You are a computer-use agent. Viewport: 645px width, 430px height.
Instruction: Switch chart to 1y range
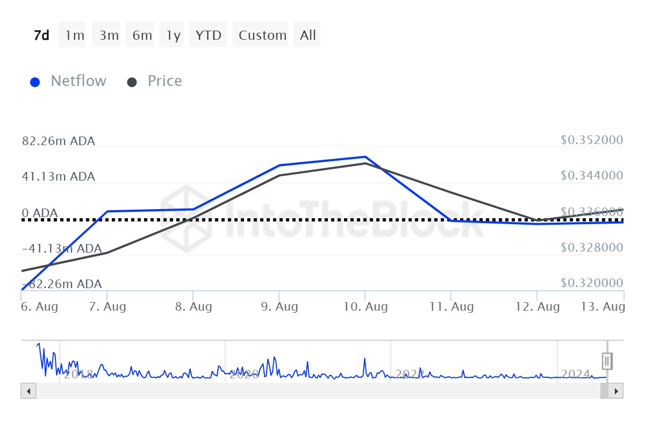tap(173, 35)
